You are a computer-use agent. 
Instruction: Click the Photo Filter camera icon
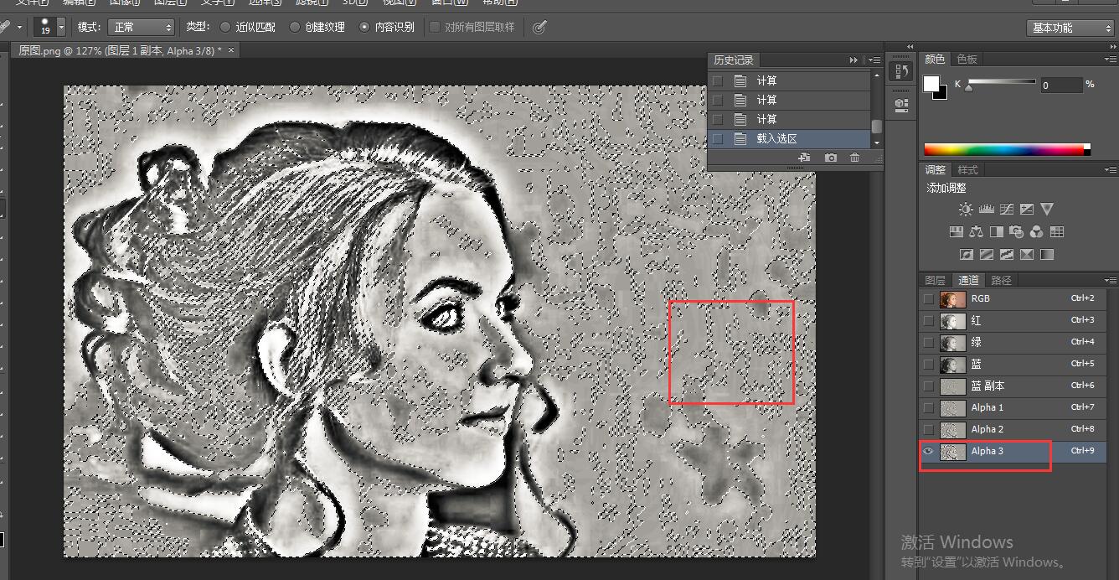point(1016,232)
